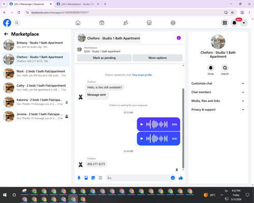The image size is (254, 203).
Task: Open the Reels video icon
Action: 102,23
